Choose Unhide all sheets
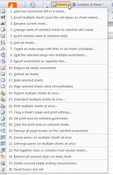The image size is (113, 175). click(x=57, y=74)
